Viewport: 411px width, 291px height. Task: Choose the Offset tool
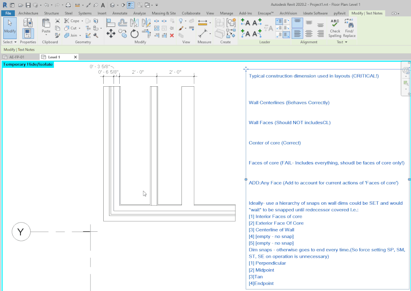[123, 23]
